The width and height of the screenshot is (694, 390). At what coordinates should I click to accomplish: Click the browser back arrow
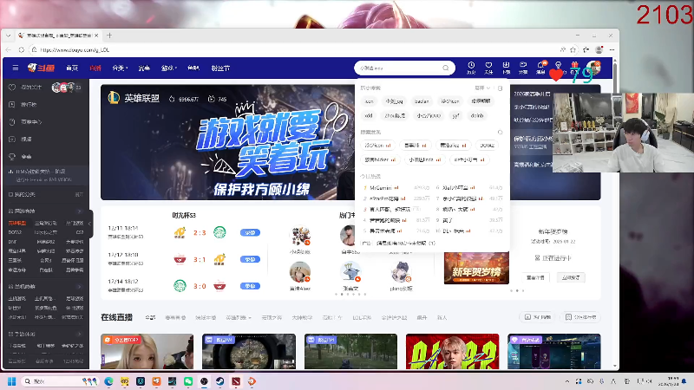point(9,50)
